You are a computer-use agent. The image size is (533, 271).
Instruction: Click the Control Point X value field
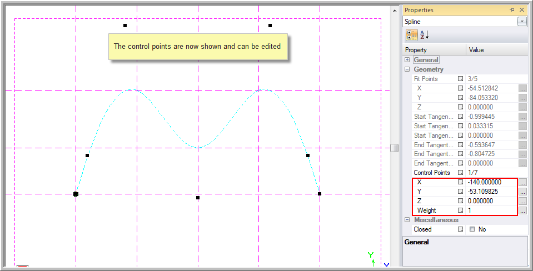(492, 182)
